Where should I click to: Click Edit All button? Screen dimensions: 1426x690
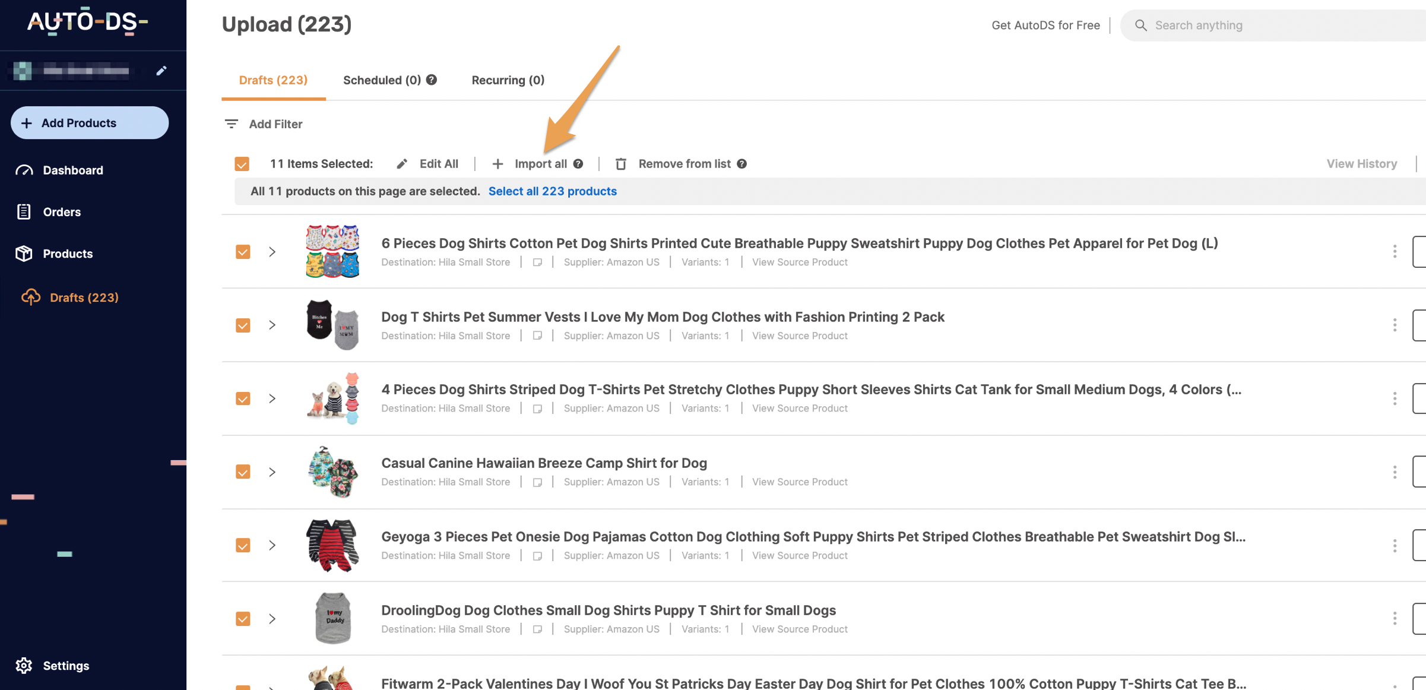427,164
